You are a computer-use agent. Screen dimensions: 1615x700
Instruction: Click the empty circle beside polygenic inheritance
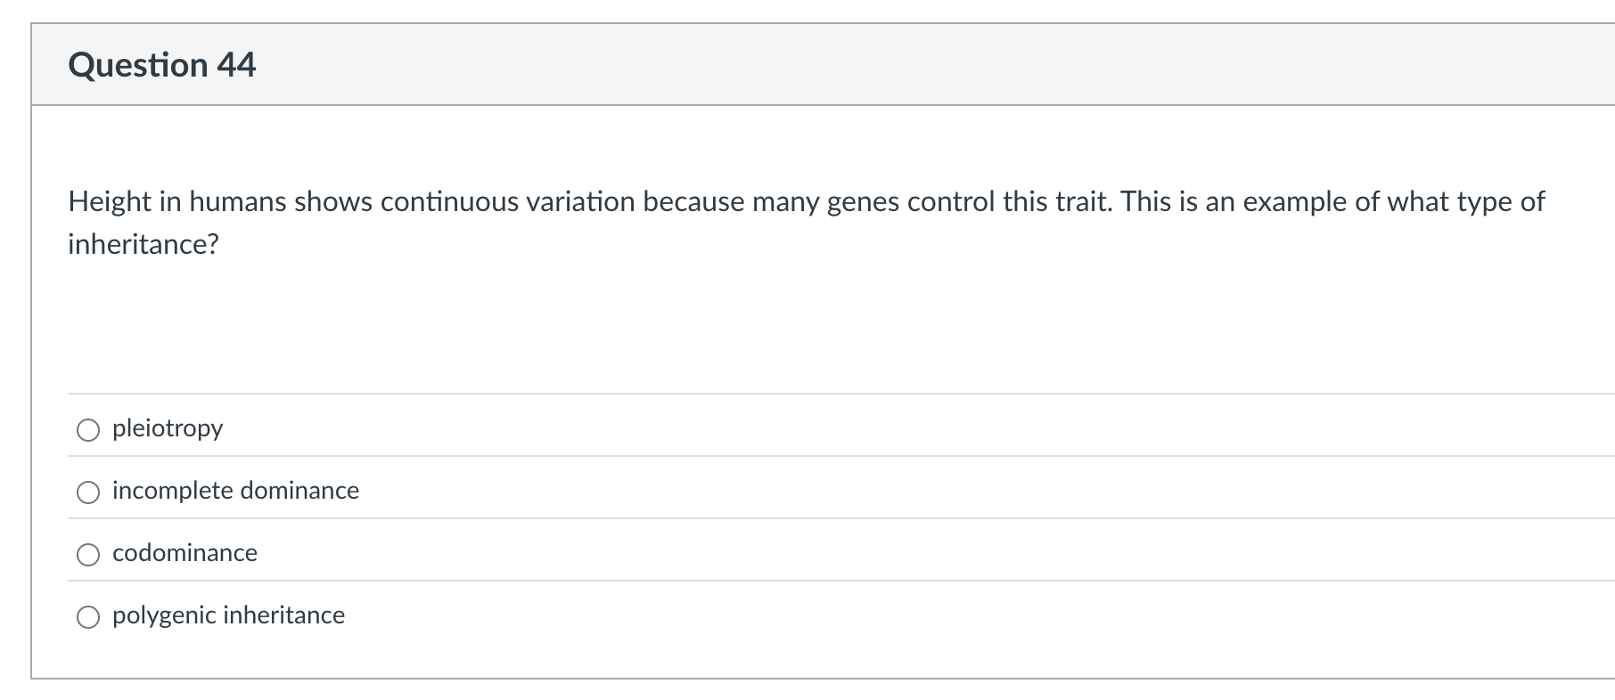coord(88,615)
